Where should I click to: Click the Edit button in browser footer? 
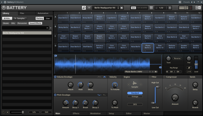click(x=46, y=112)
